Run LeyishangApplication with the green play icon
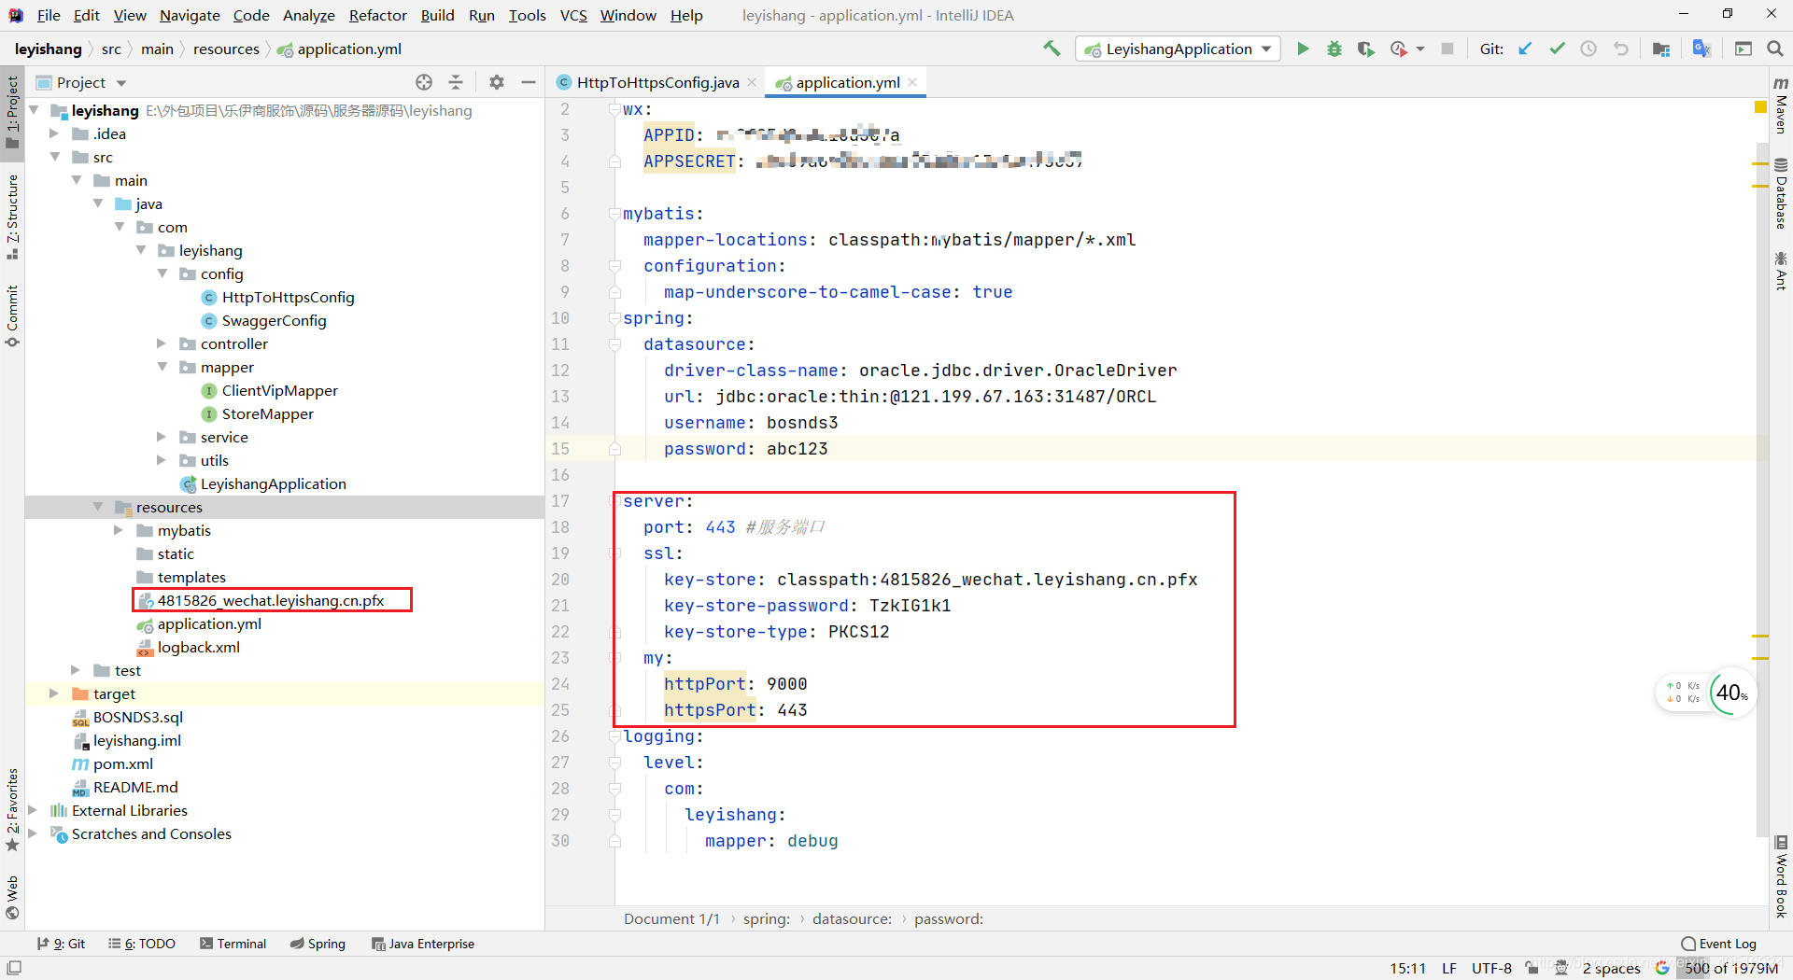The image size is (1793, 980). pos(1303,49)
